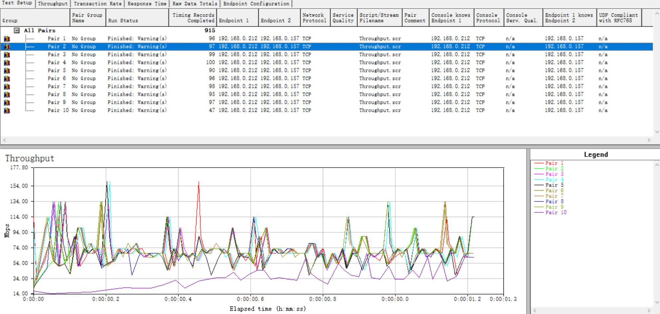The width and height of the screenshot is (660, 314).
Task: Click the chart icon beside Pair 4
Action: click(7, 62)
